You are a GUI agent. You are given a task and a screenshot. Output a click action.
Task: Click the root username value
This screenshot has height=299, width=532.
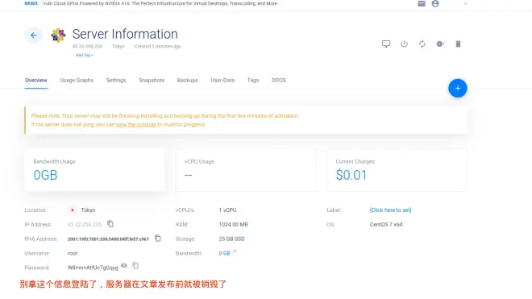[x=73, y=253]
